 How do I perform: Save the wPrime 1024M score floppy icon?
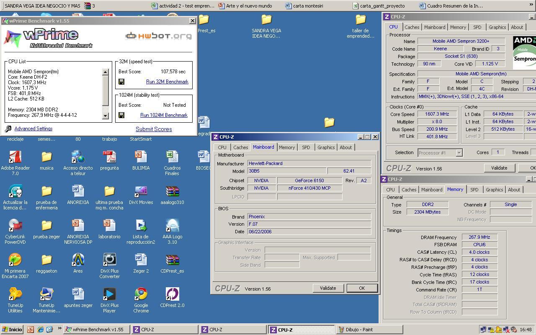tap(121, 115)
